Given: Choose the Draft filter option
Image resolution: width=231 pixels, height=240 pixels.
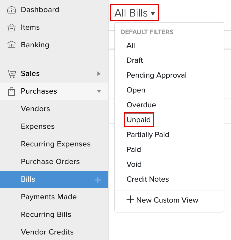Looking at the screenshot, I should pyautogui.click(x=134, y=60).
